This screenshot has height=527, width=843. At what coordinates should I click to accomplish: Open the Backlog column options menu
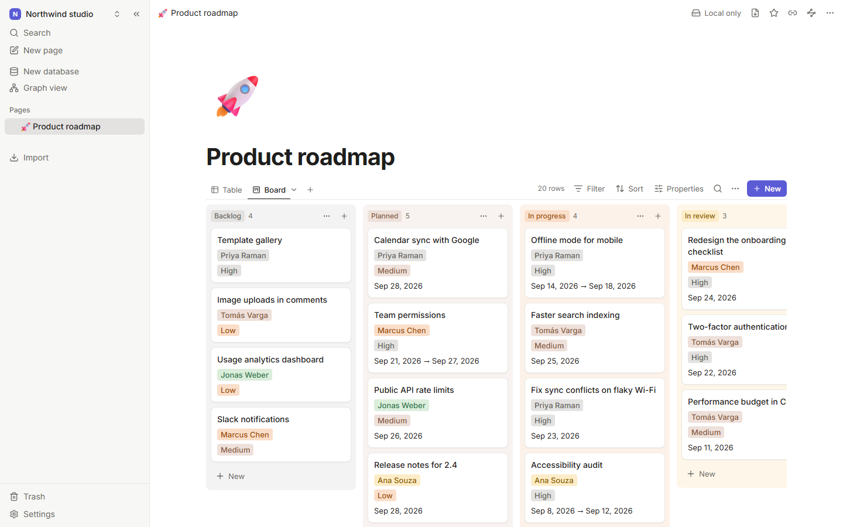[327, 216]
